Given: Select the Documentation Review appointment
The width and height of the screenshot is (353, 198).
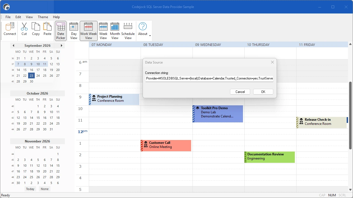Looking at the screenshot, I should 270,157.
